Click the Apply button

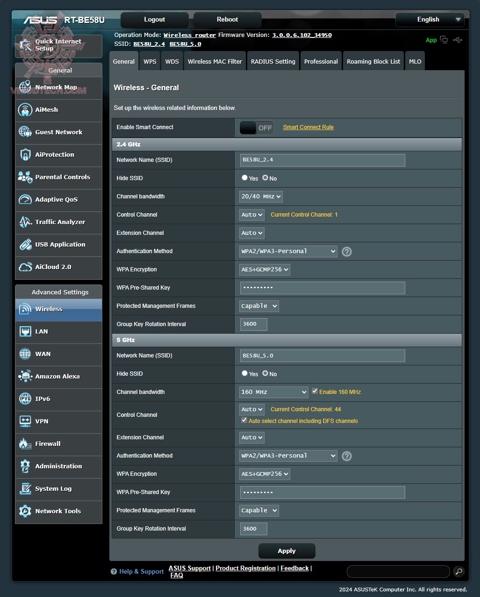(287, 551)
